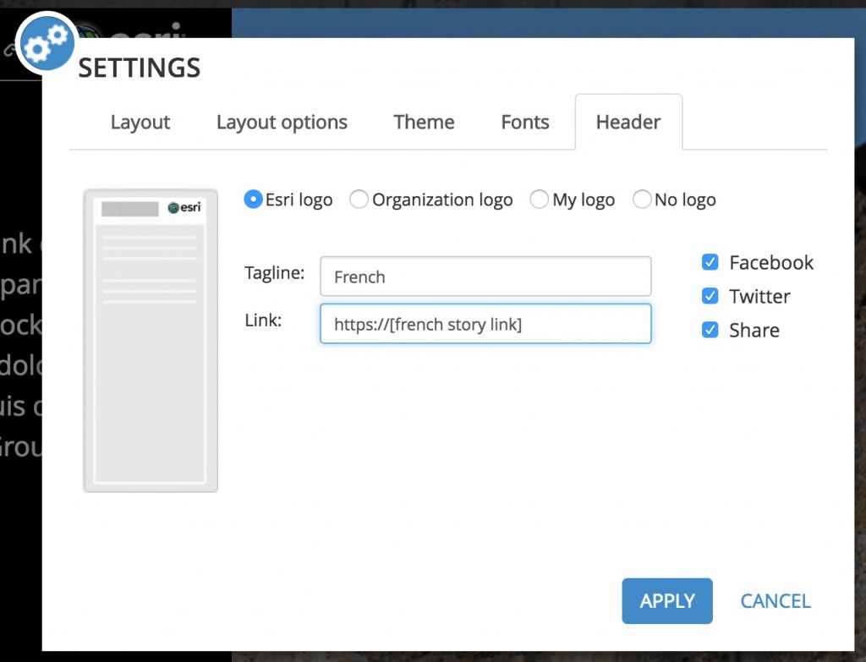This screenshot has width=866, height=662.
Task: Choose the Organization logo option
Action: [x=359, y=200]
